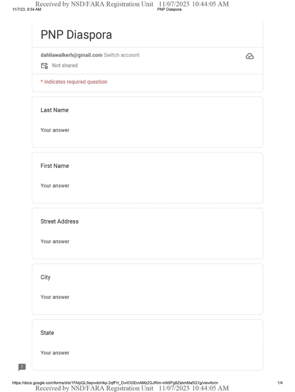Click into the Street Address answer field
This screenshot has width=295, height=392.
coord(55,242)
